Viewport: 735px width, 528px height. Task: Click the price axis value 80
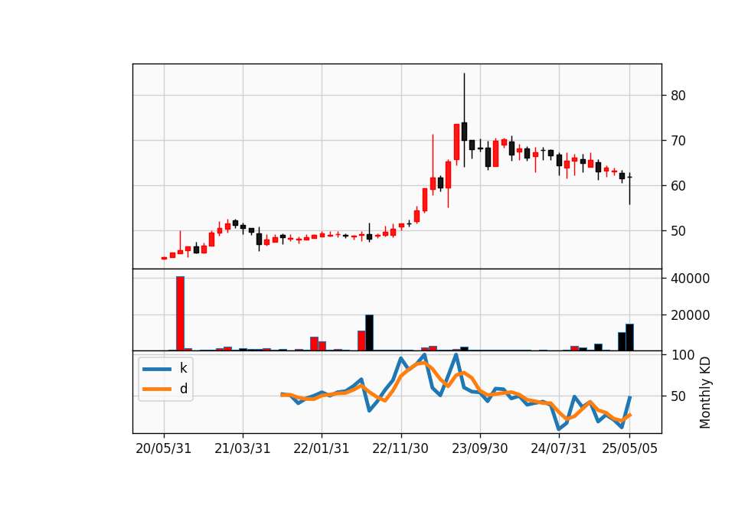coord(678,96)
